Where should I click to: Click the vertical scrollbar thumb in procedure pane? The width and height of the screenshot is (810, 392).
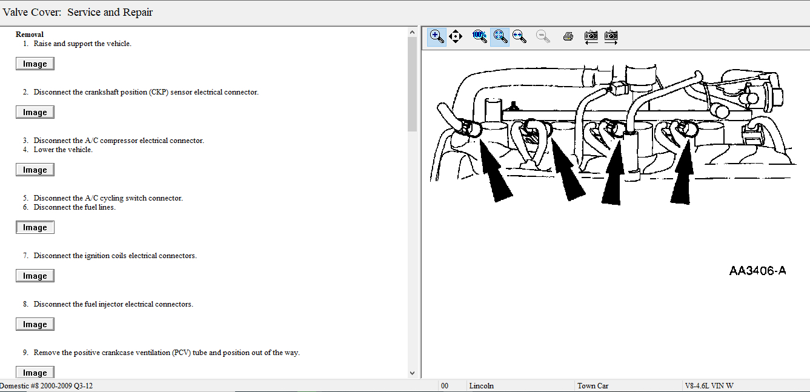point(413,85)
